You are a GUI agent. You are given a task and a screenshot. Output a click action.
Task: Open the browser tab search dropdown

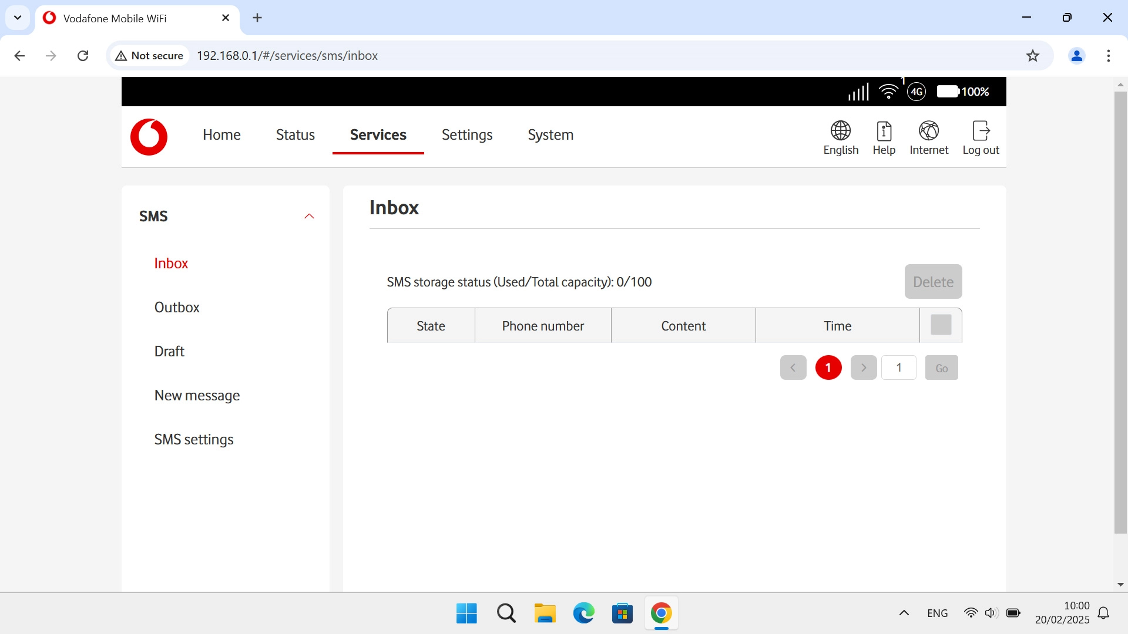[x=18, y=18]
